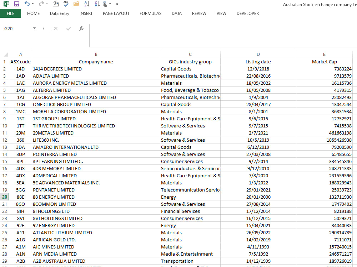Click the Redo arrow icon
357x267 pixels.
coord(41,4)
